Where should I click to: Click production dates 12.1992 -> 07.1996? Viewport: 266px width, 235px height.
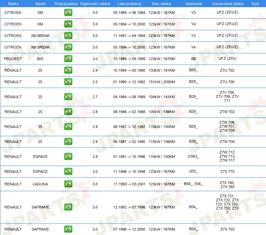[129, 207]
